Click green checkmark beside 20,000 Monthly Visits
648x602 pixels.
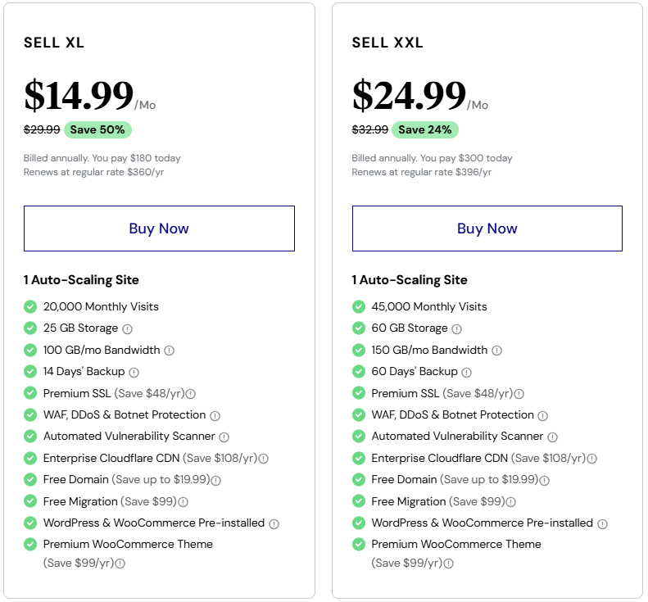pyautogui.click(x=30, y=307)
